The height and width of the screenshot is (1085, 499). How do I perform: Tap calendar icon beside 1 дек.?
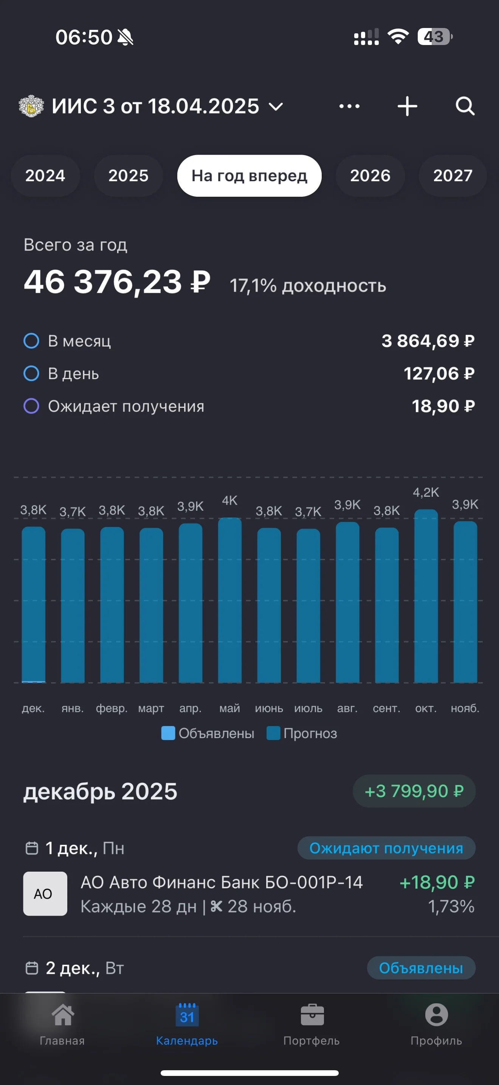32,848
